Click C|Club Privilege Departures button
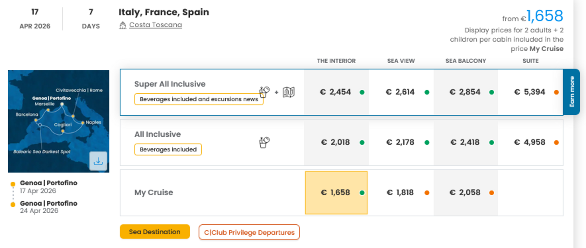586x248 pixels. coord(249,232)
